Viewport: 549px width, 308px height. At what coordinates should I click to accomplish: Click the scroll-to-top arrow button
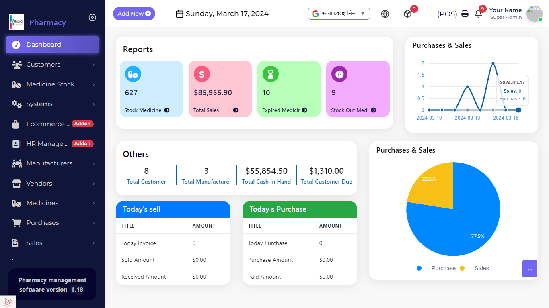(x=530, y=269)
